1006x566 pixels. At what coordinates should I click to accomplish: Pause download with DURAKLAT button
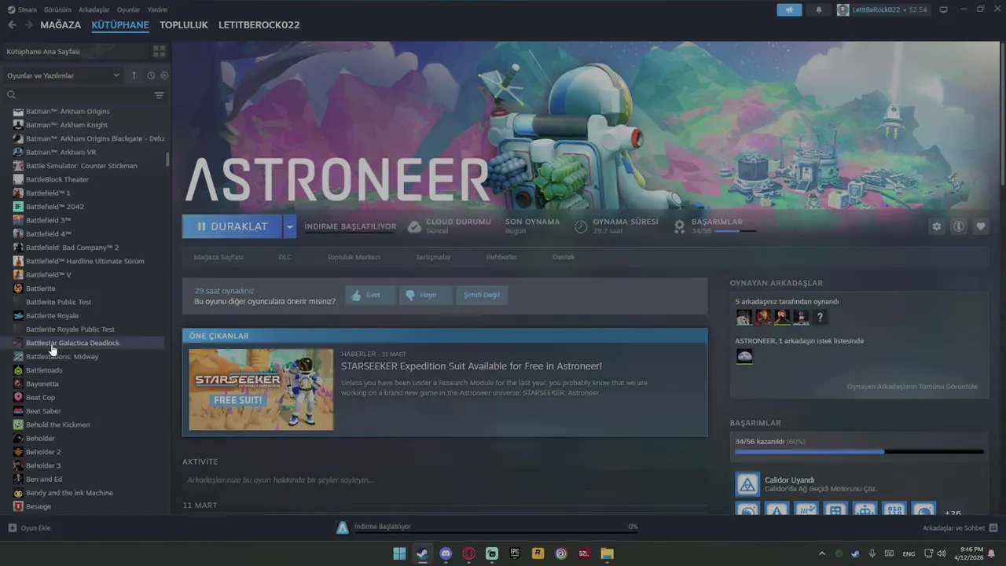click(233, 226)
